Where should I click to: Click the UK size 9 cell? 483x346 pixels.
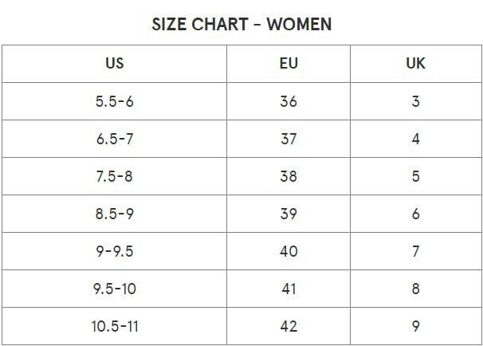pyautogui.click(x=416, y=326)
